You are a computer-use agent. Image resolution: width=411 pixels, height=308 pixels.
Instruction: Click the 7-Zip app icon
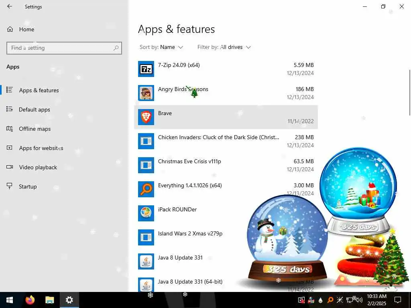[x=146, y=69]
